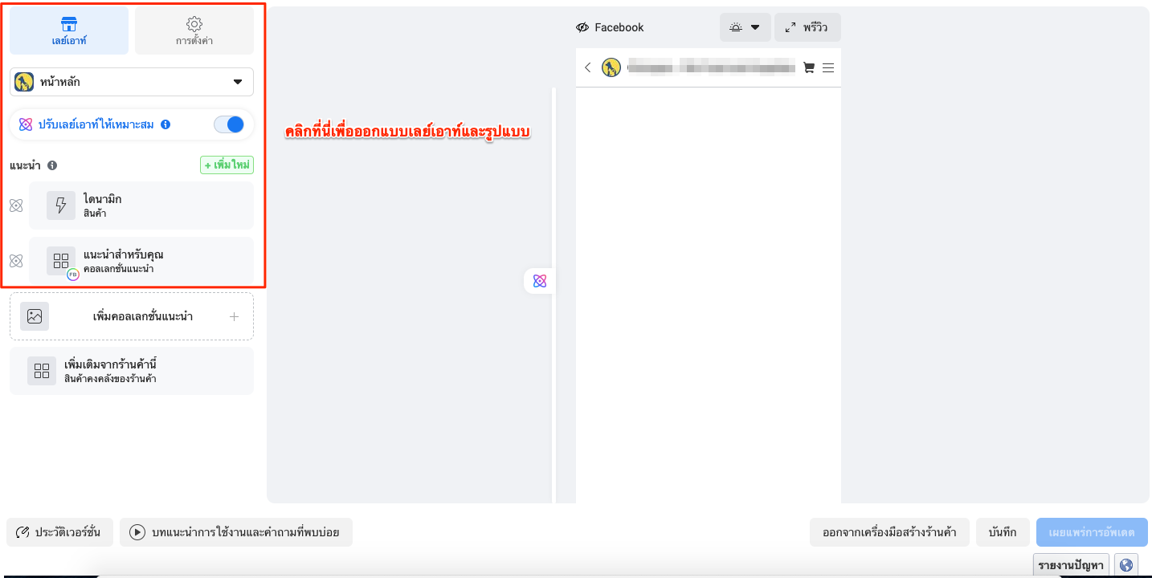Select the แนะนำสำหรับคุณ collection
The image size is (1152, 578).
(141, 260)
